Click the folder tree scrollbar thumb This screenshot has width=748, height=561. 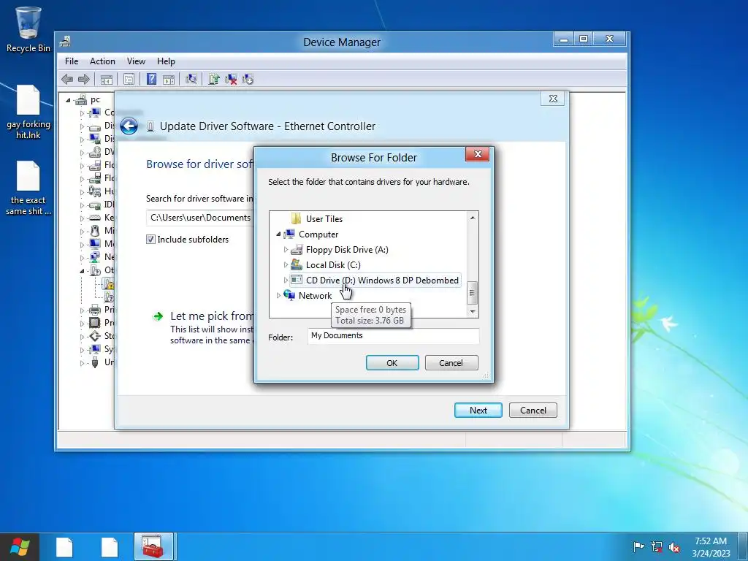(472, 292)
